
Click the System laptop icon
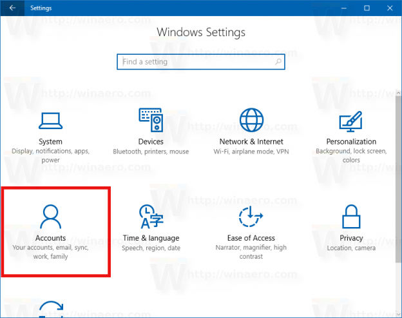pos(50,121)
